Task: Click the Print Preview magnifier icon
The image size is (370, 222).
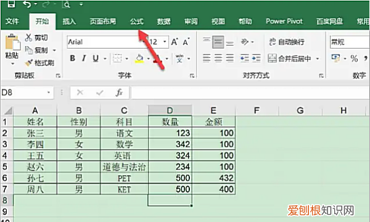Action: pos(67,4)
